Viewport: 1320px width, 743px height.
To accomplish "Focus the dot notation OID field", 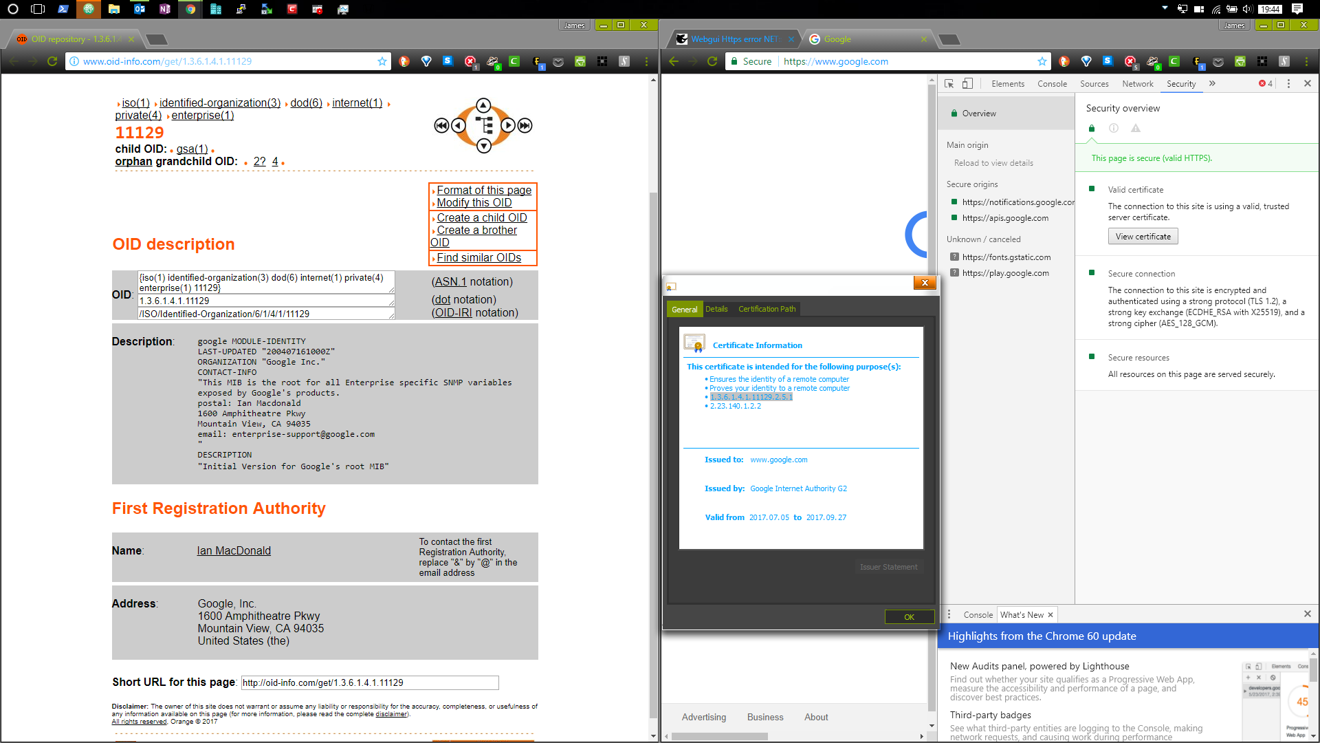I will point(266,301).
